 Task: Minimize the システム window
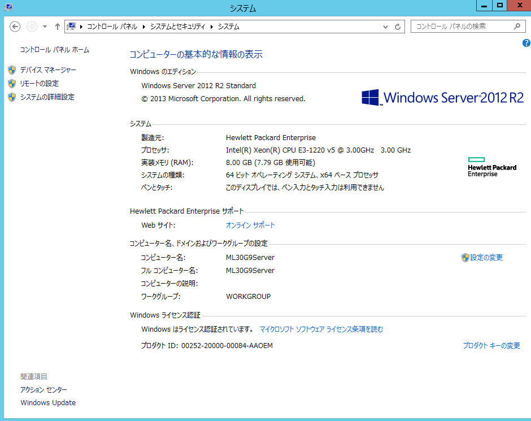pos(484,6)
